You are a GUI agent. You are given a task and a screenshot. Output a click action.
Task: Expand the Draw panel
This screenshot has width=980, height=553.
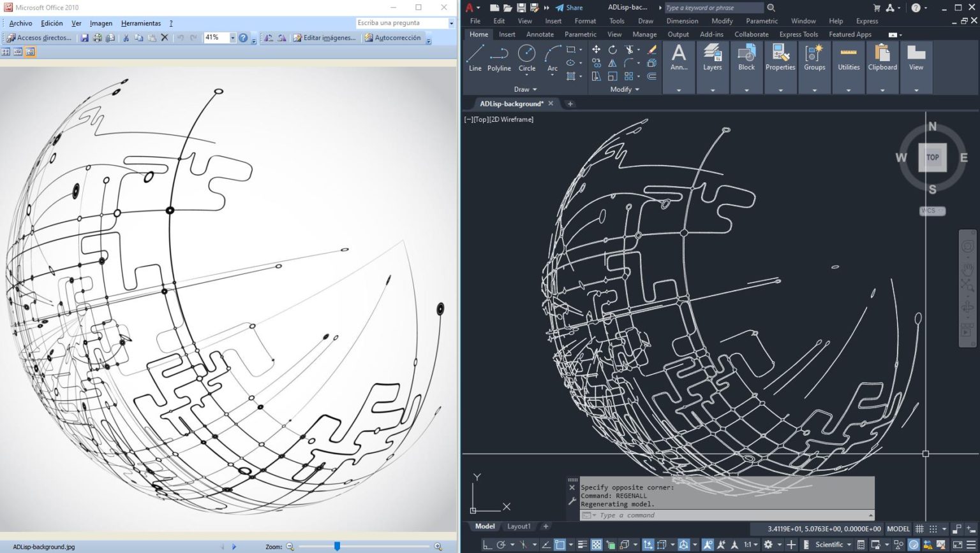pyautogui.click(x=525, y=89)
